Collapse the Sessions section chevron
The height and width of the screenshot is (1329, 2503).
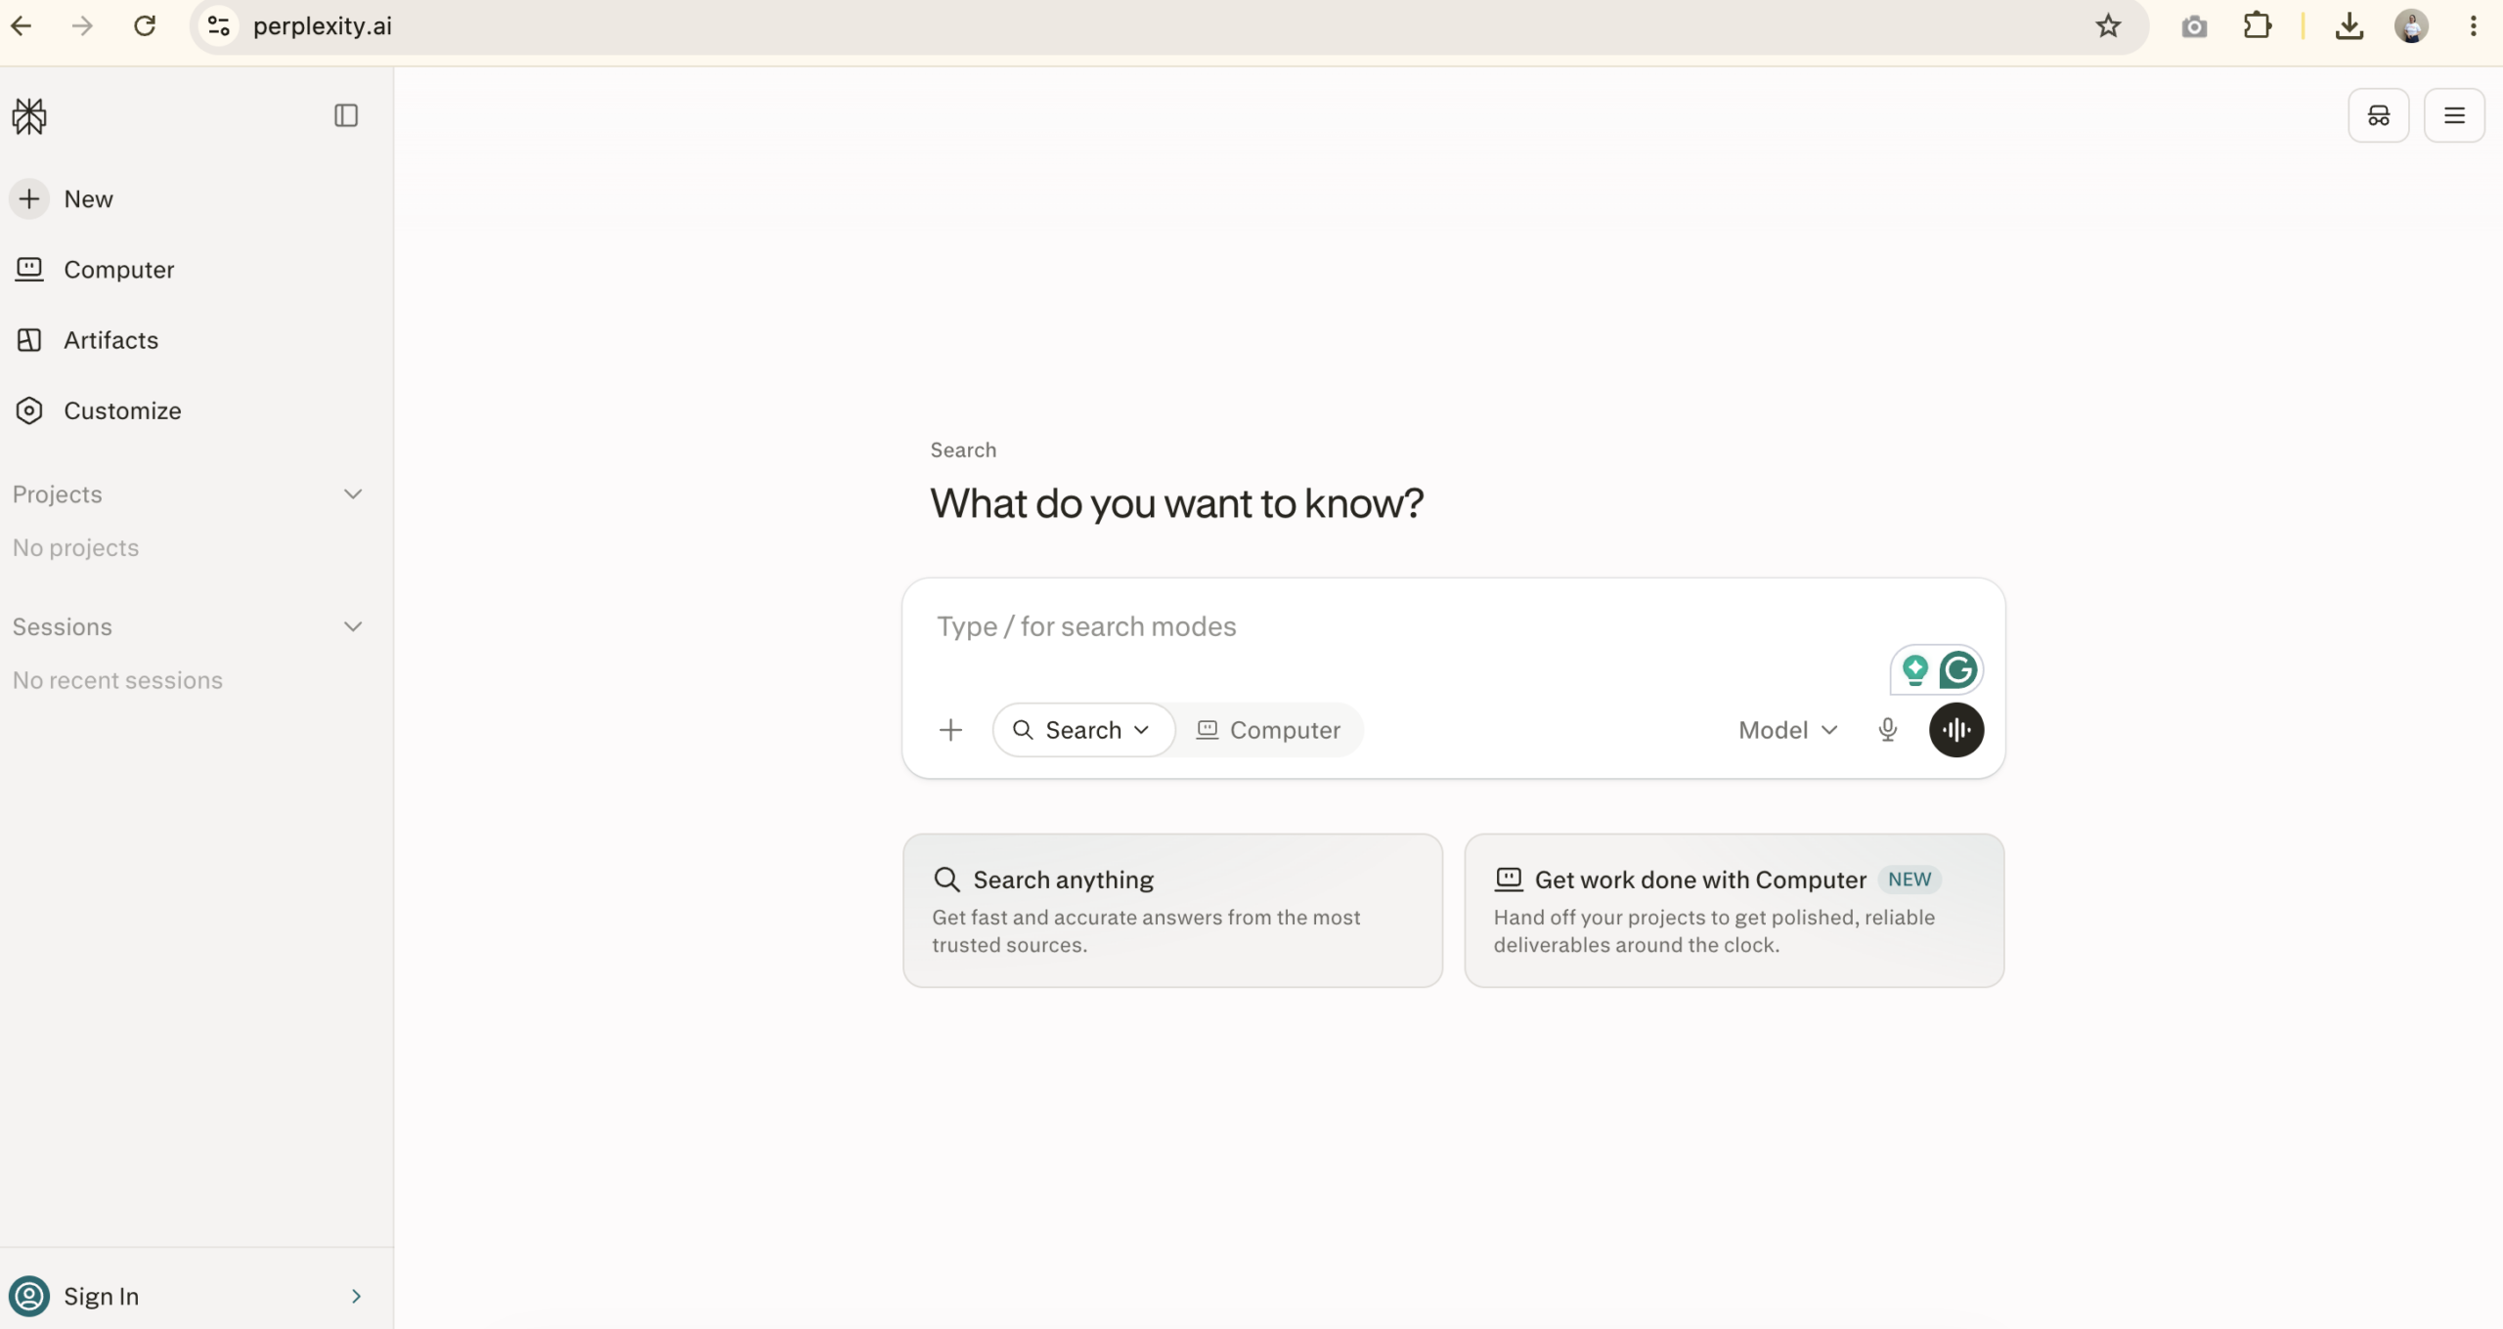tap(353, 626)
